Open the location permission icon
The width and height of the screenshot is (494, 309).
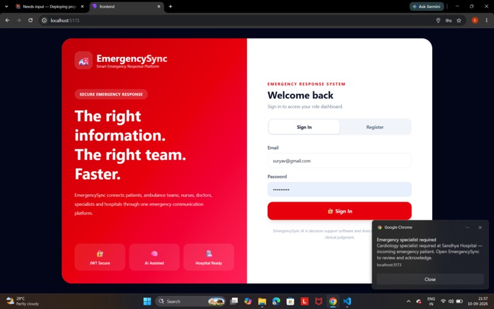(438, 20)
